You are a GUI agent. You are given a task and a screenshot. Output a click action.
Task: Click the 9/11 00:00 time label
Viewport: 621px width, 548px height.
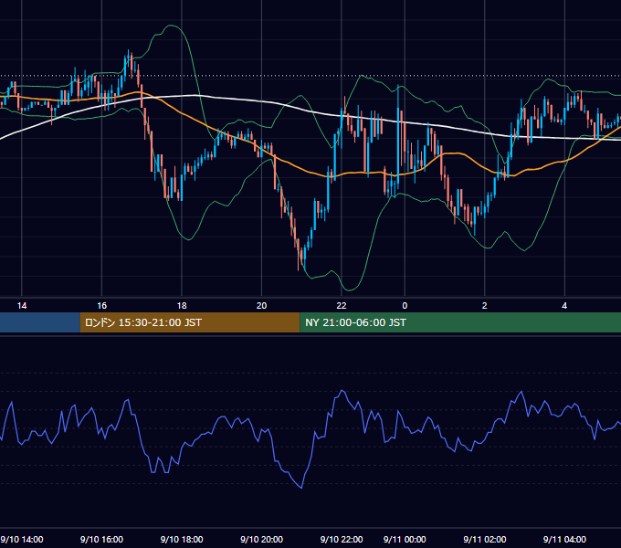point(405,539)
